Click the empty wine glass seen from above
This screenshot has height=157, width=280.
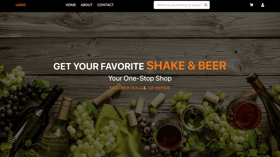point(193,117)
